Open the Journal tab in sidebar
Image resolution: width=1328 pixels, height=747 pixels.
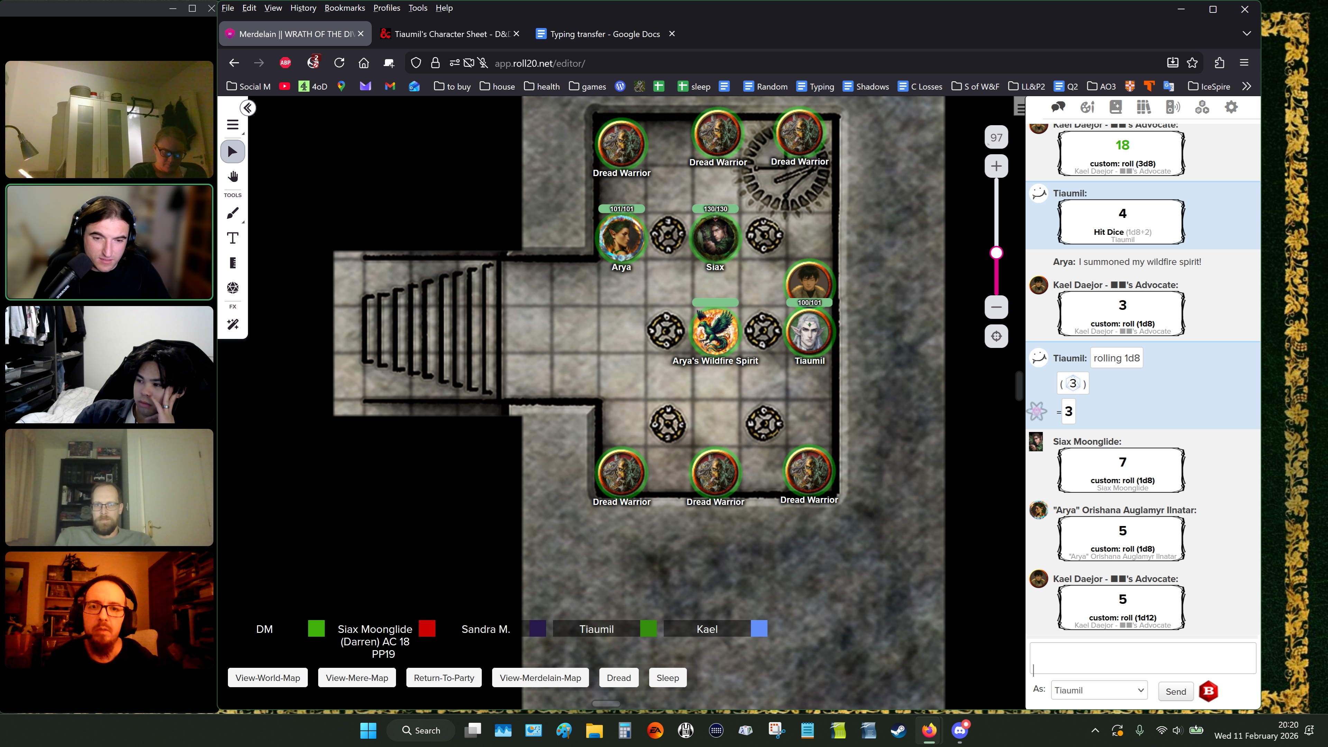click(1116, 107)
